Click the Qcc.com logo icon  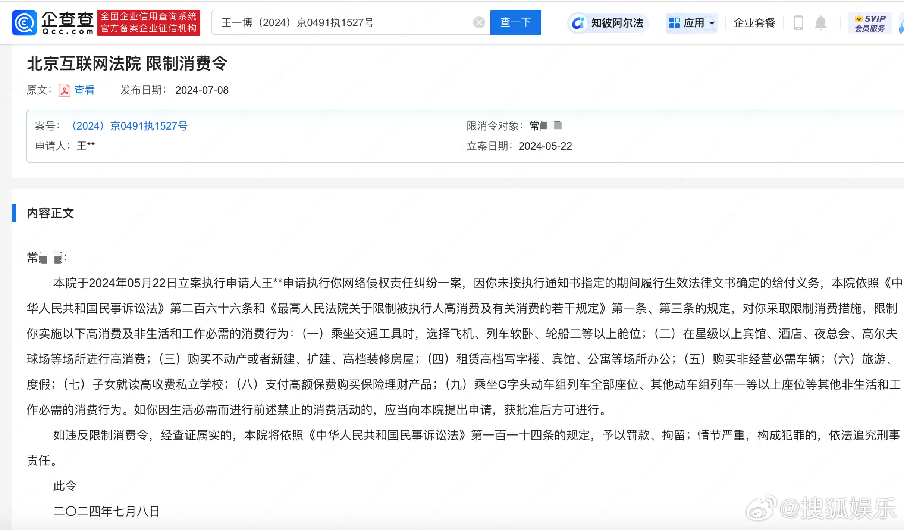(x=24, y=23)
